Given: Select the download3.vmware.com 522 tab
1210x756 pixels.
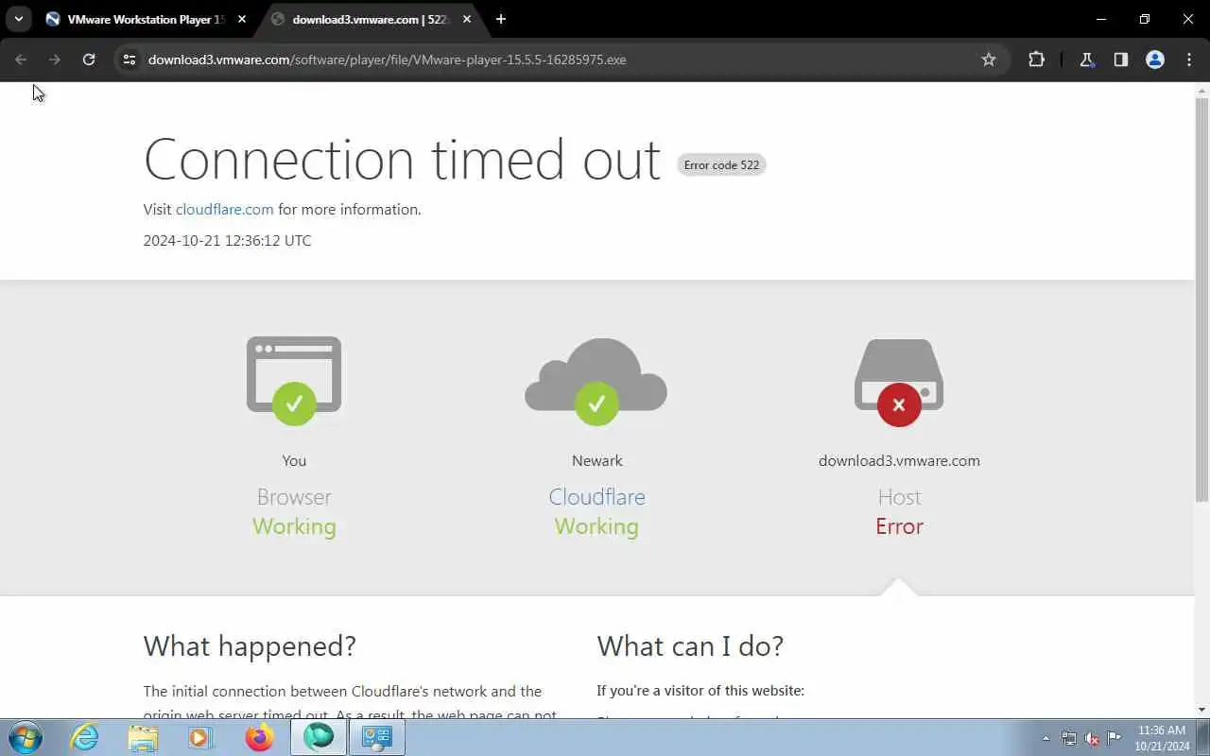Looking at the screenshot, I should (x=372, y=19).
